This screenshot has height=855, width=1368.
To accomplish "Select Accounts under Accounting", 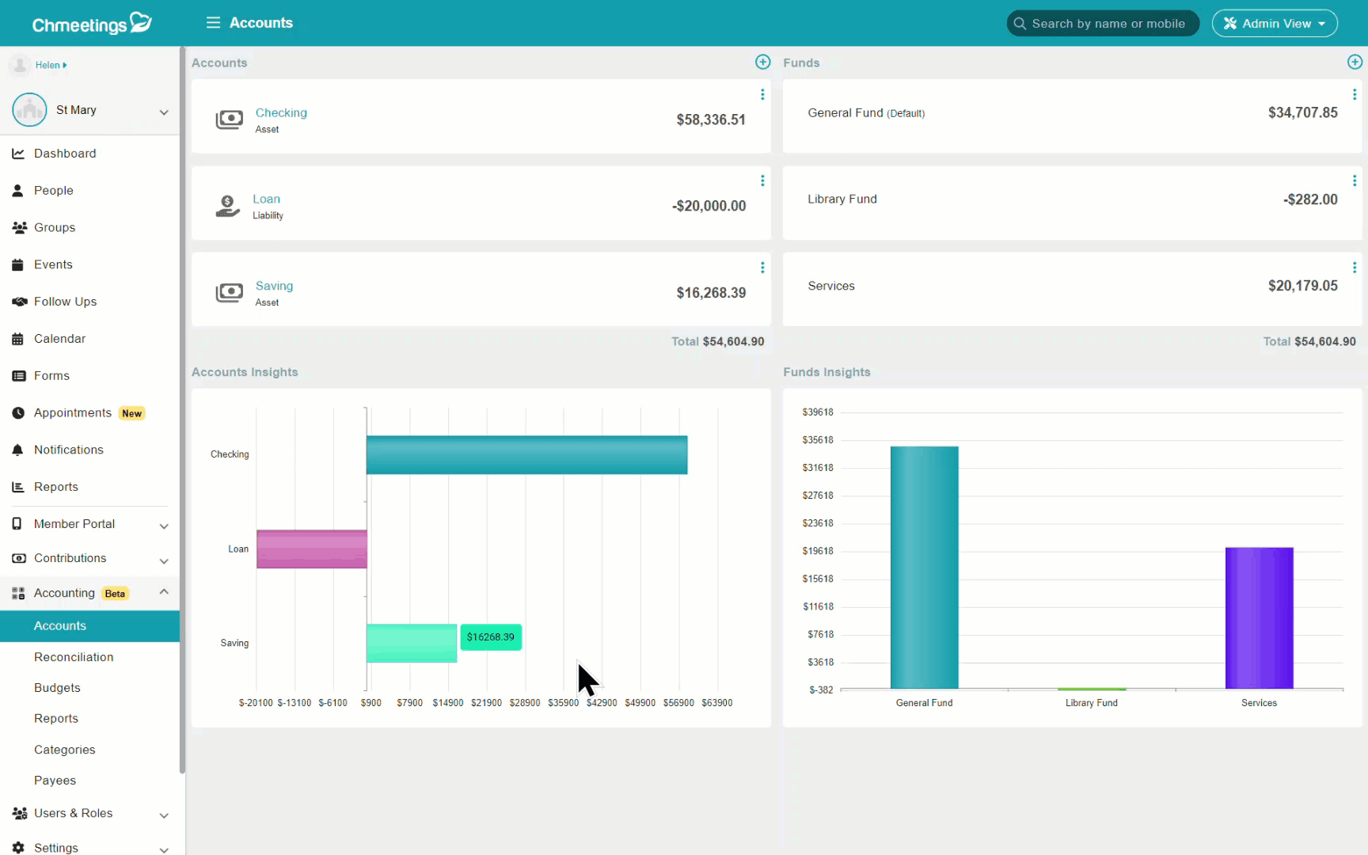I will pyautogui.click(x=89, y=626).
